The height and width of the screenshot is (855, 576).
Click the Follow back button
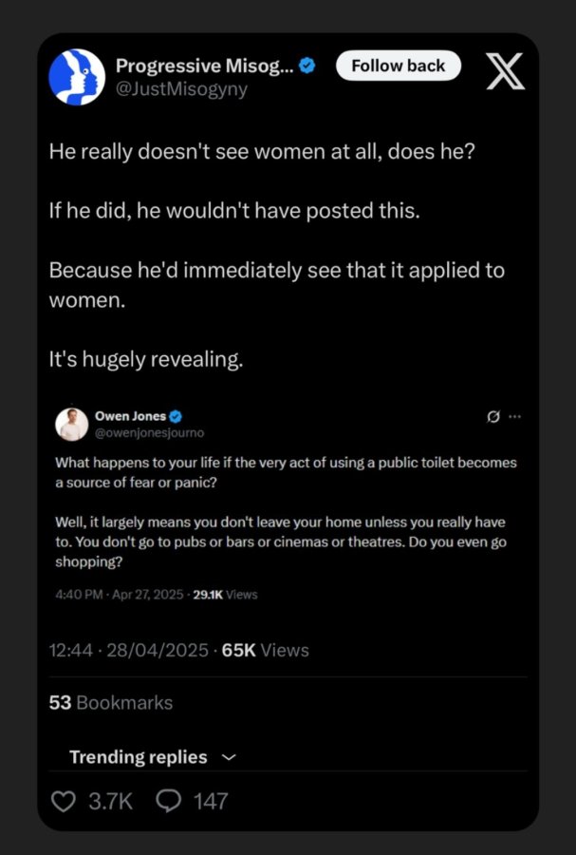pyautogui.click(x=399, y=66)
